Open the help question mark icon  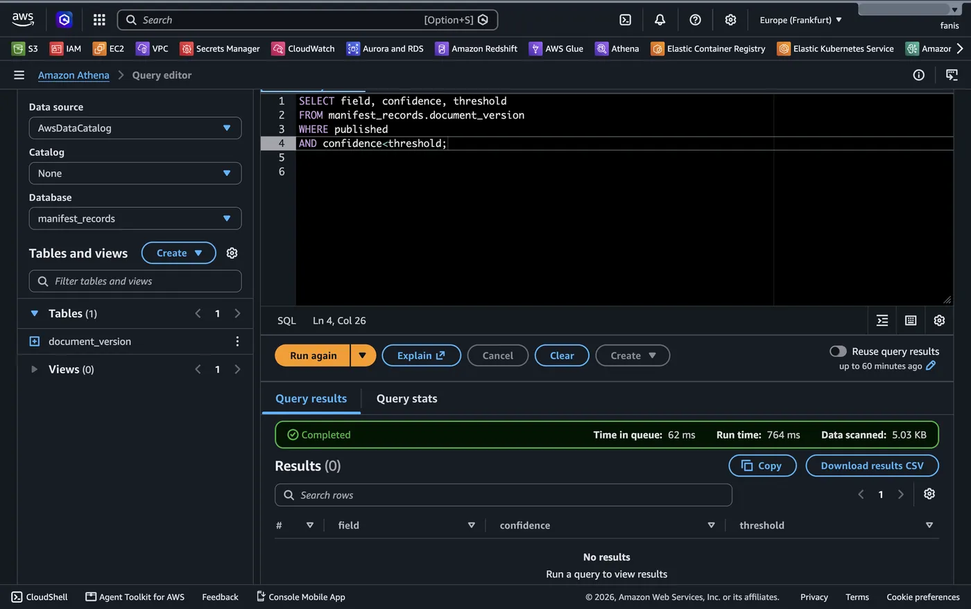pos(695,20)
